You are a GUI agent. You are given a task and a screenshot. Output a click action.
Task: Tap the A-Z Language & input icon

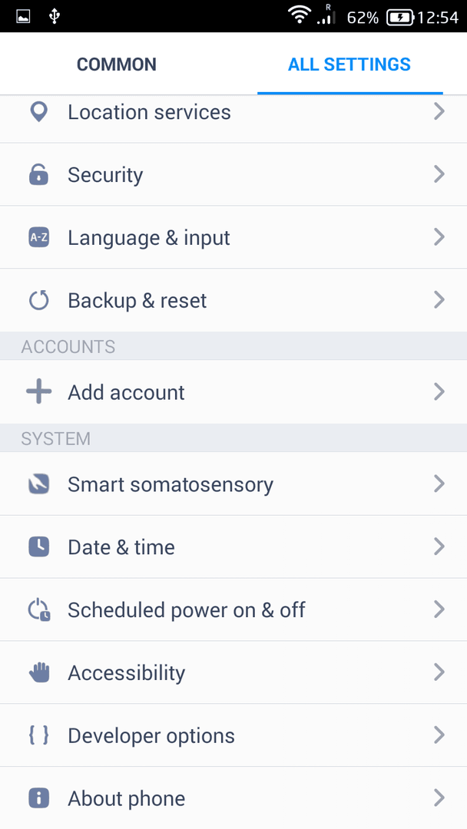tap(38, 237)
